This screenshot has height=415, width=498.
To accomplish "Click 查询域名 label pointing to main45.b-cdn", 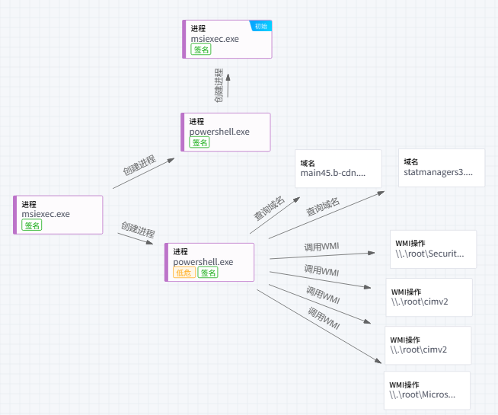I will [269, 208].
